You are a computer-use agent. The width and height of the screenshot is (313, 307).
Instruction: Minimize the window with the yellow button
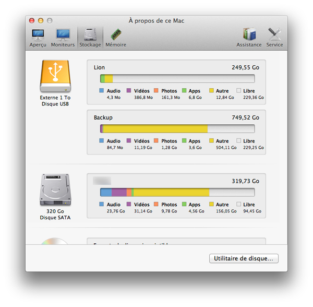click(x=41, y=20)
